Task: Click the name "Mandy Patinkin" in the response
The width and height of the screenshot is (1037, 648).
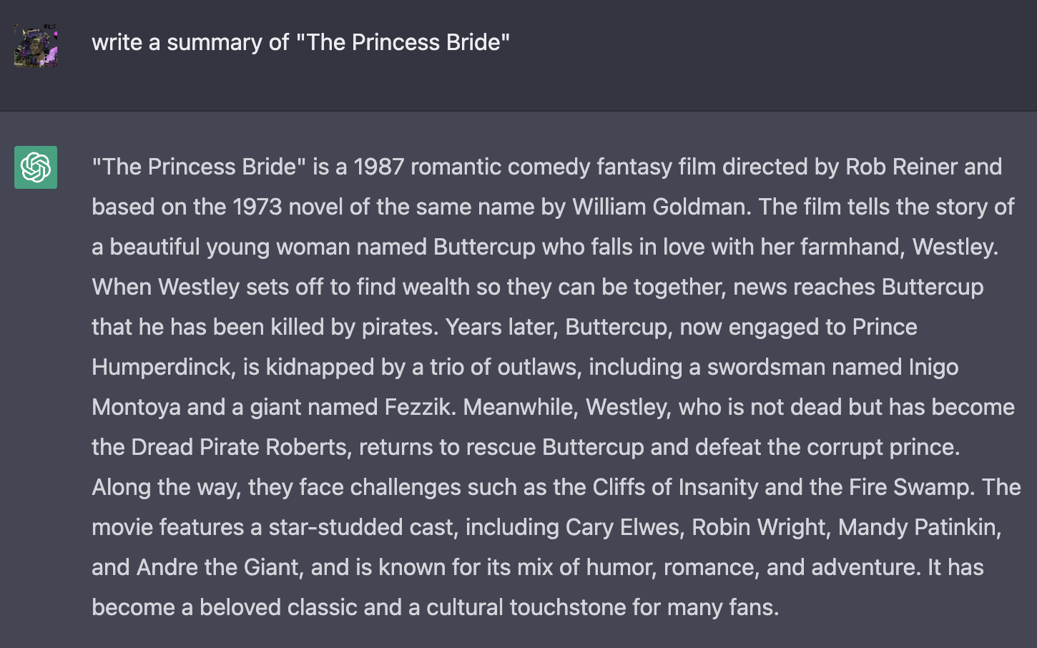Action: point(918,527)
